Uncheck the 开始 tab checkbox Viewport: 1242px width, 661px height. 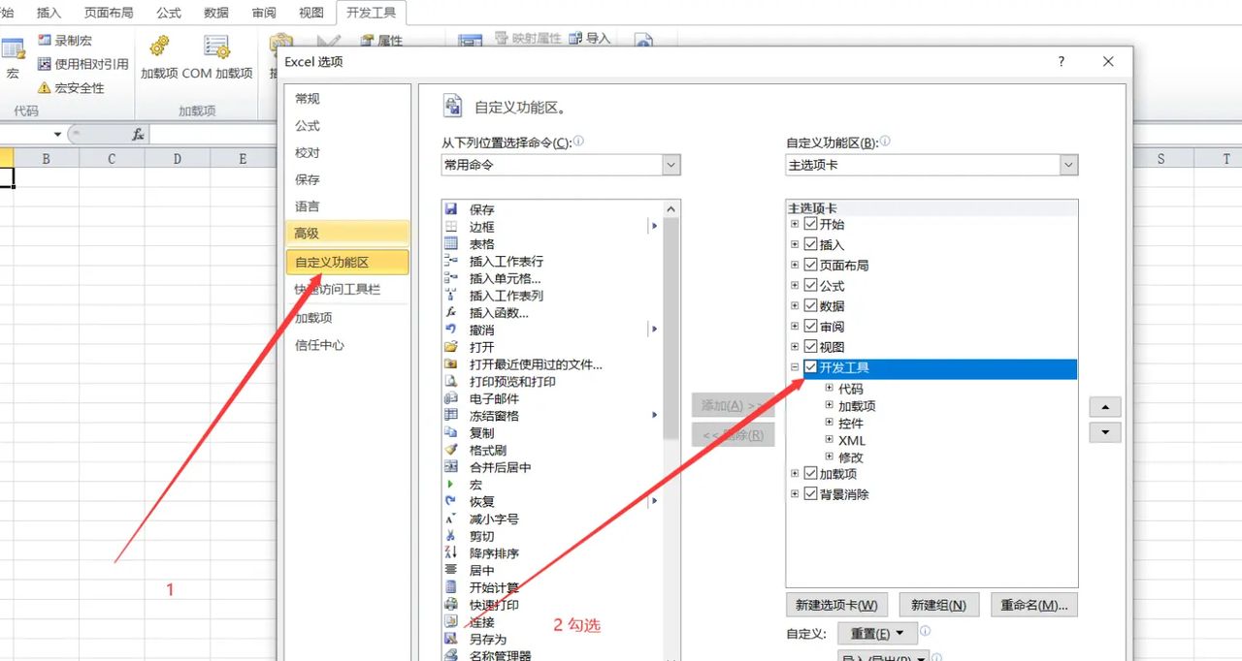(811, 224)
